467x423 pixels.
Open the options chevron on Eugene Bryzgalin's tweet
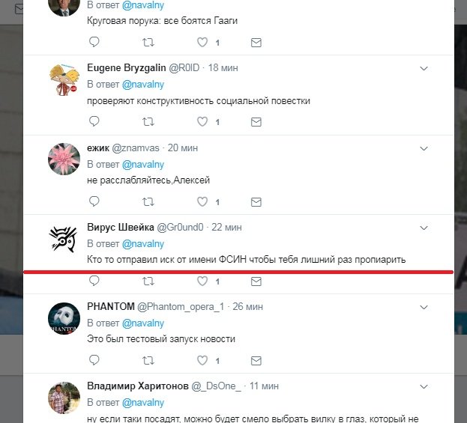coord(424,68)
